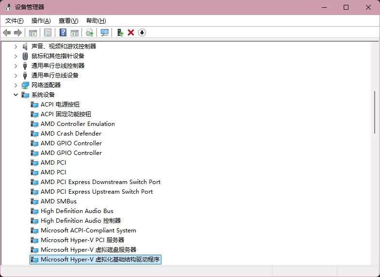Scan for hardware changes monitor icon
Viewport: 380px width, 277px height.
105,33
